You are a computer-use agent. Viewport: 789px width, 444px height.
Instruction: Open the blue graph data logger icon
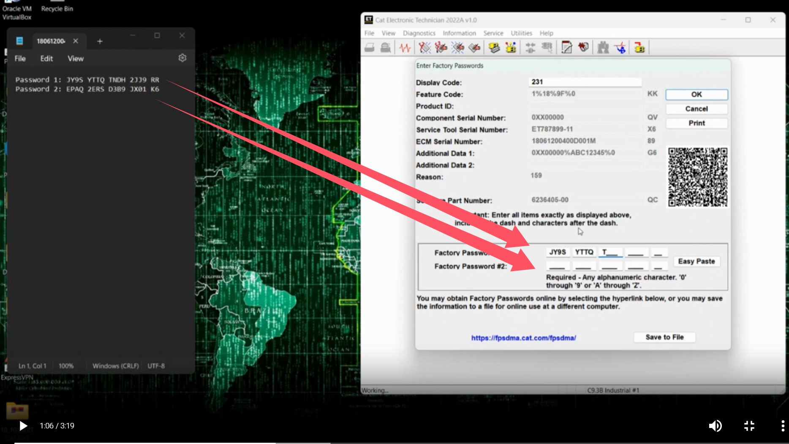620,48
